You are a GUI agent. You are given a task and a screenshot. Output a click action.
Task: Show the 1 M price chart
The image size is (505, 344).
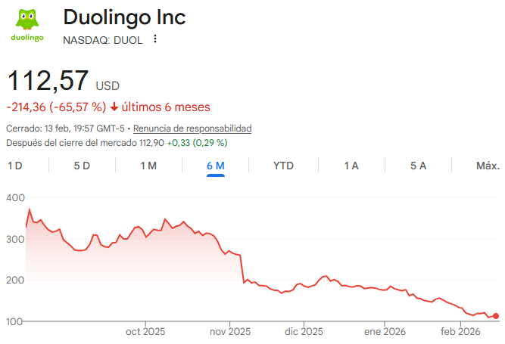click(x=148, y=166)
